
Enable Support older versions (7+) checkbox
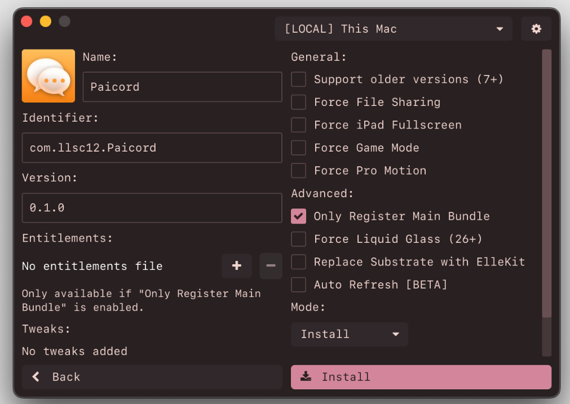click(x=299, y=79)
